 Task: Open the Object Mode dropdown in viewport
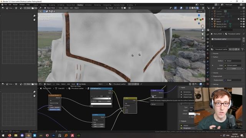click(x=51, y=8)
